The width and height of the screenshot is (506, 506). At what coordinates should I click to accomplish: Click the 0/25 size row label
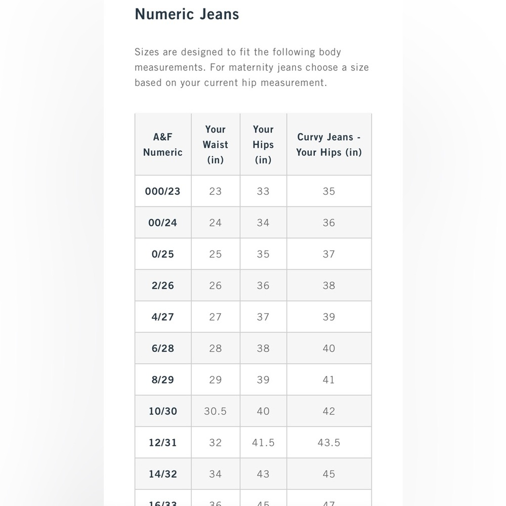click(x=162, y=254)
